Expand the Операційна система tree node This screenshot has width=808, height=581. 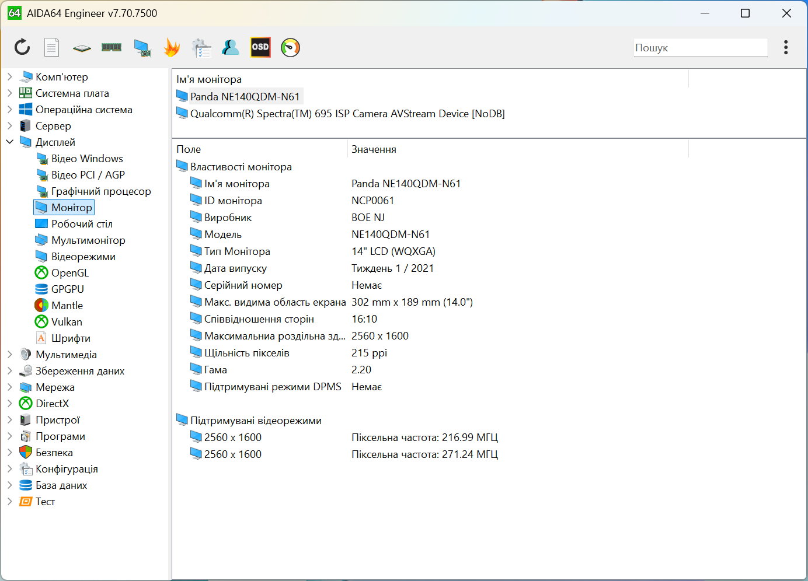pos(9,109)
